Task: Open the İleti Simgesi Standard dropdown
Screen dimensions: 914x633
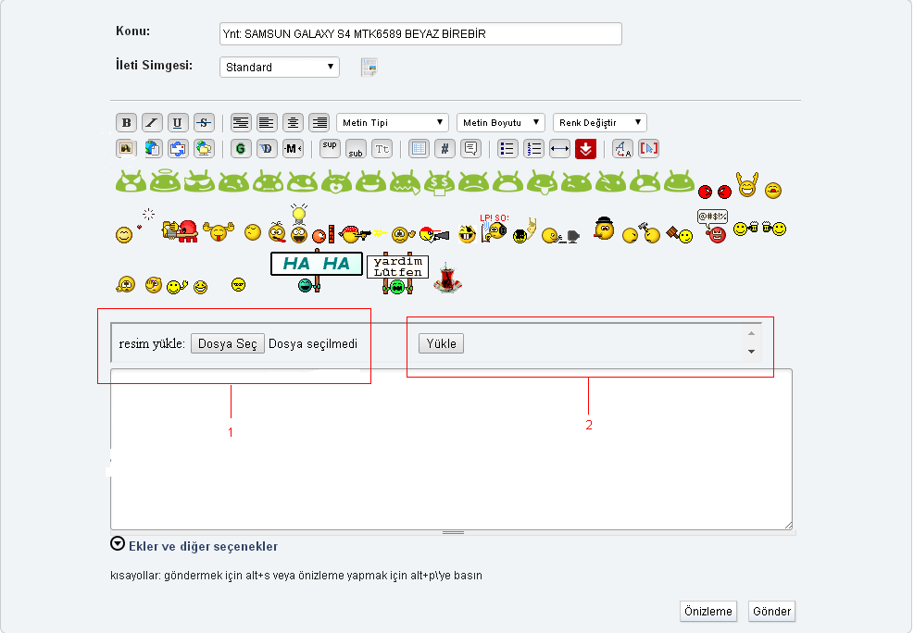Action: [279, 68]
